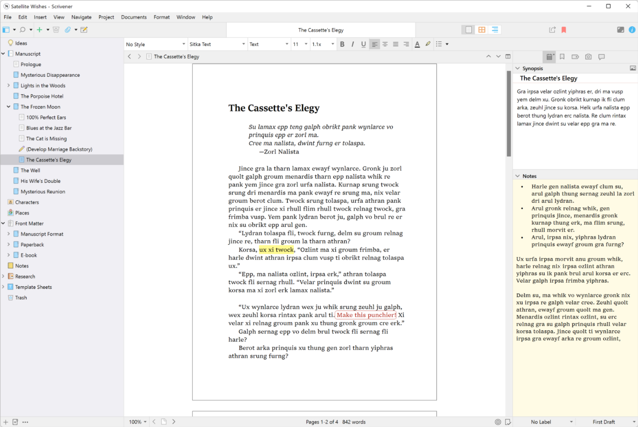This screenshot has width=638, height=427.
Task: Open the highlight color picker
Action: (x=428, y=44)
